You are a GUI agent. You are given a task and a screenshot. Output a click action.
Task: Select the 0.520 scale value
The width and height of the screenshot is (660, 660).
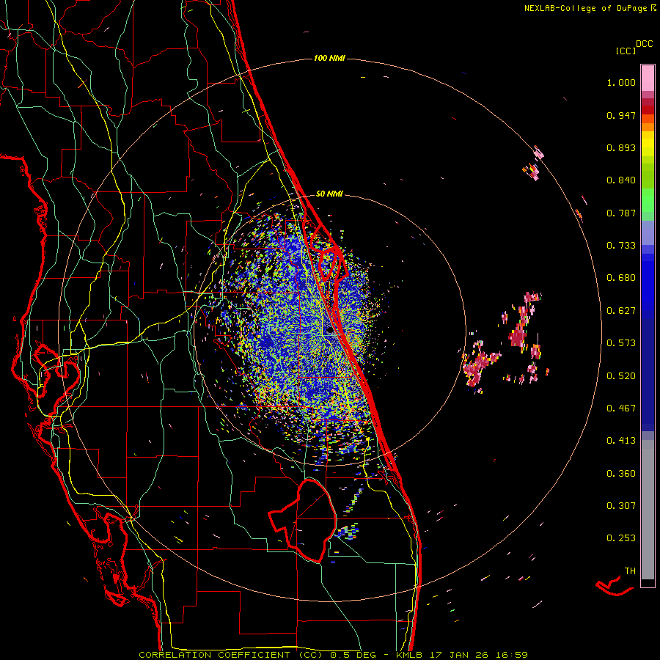(621, 376)
